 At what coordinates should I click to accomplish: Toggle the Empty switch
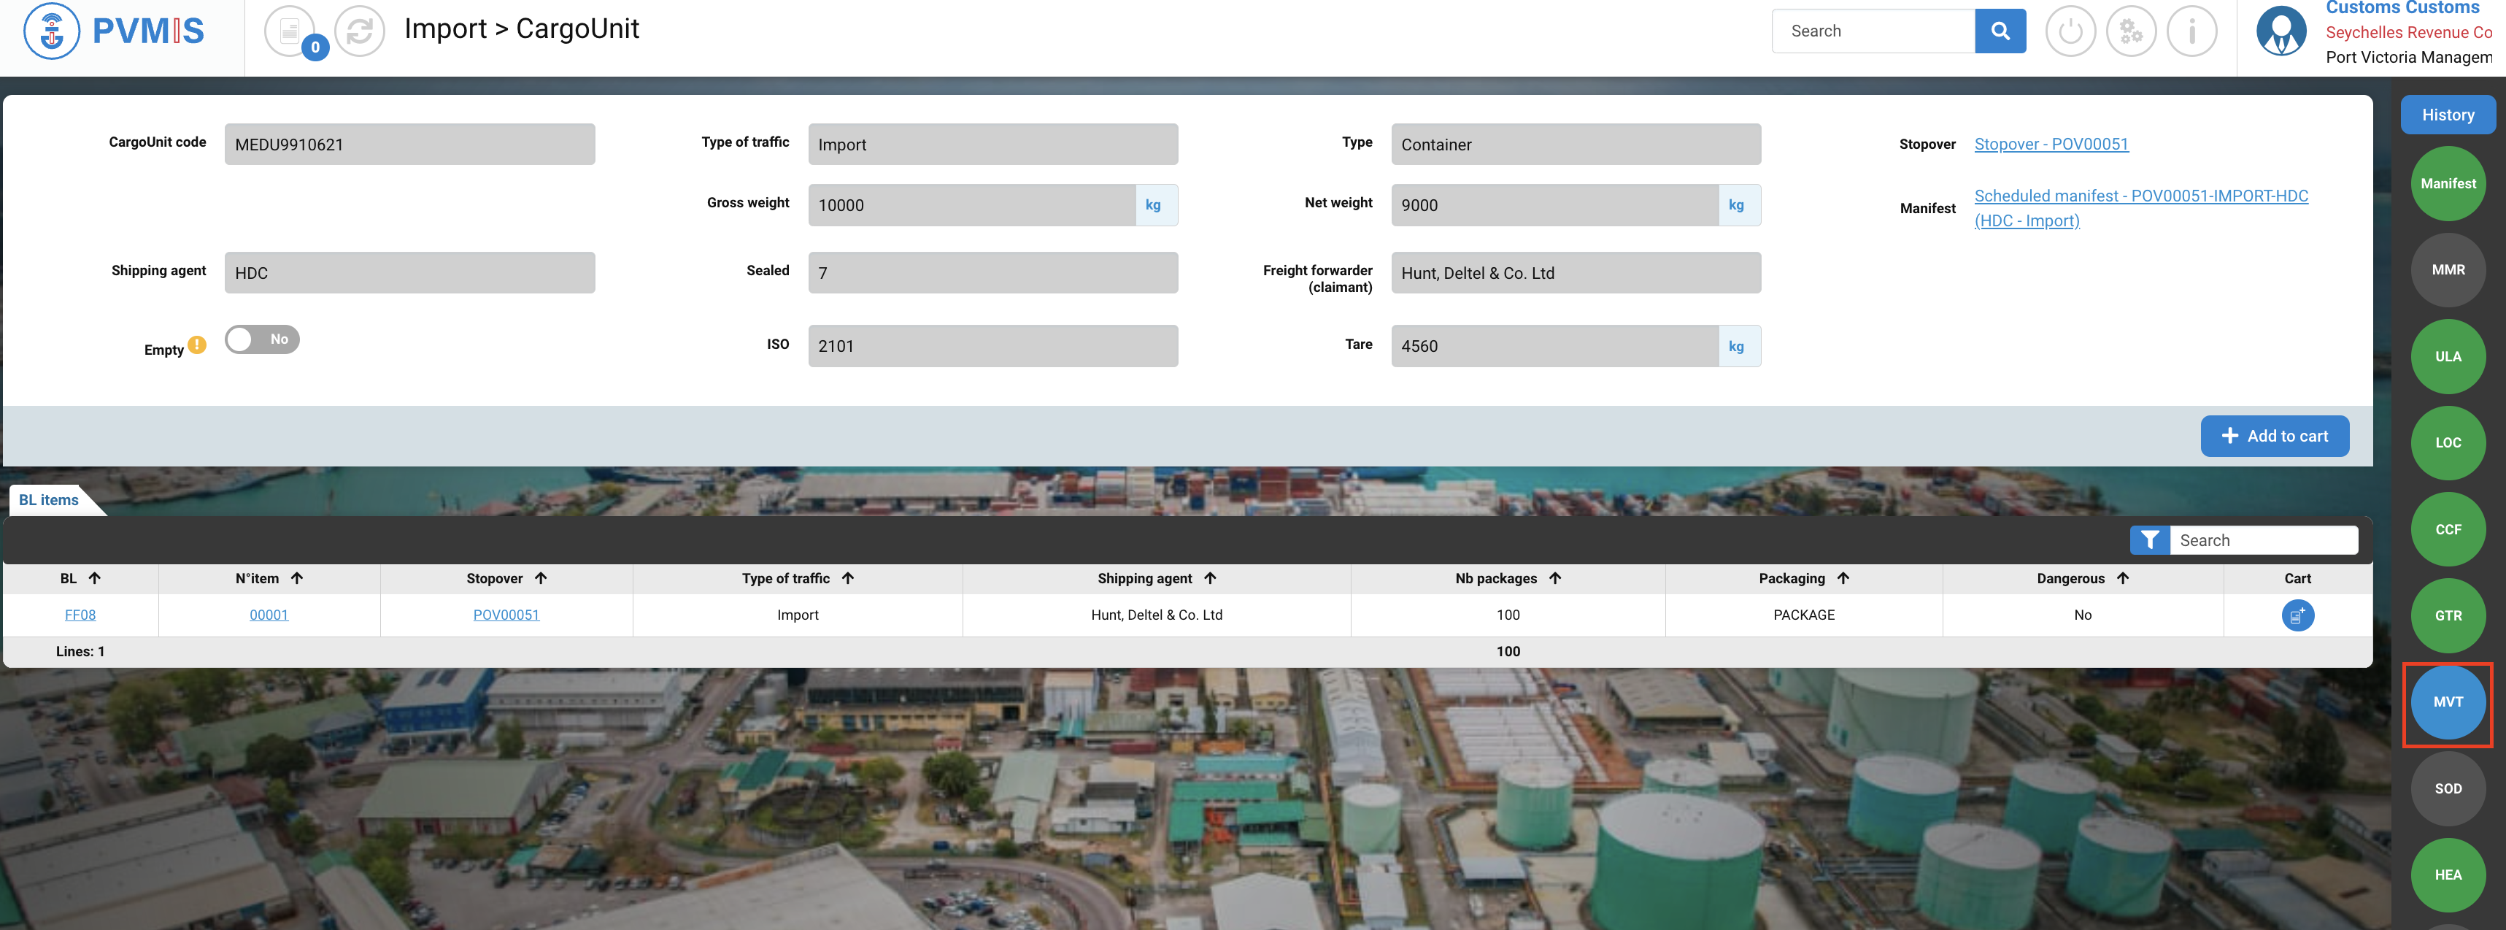point(262,339)
